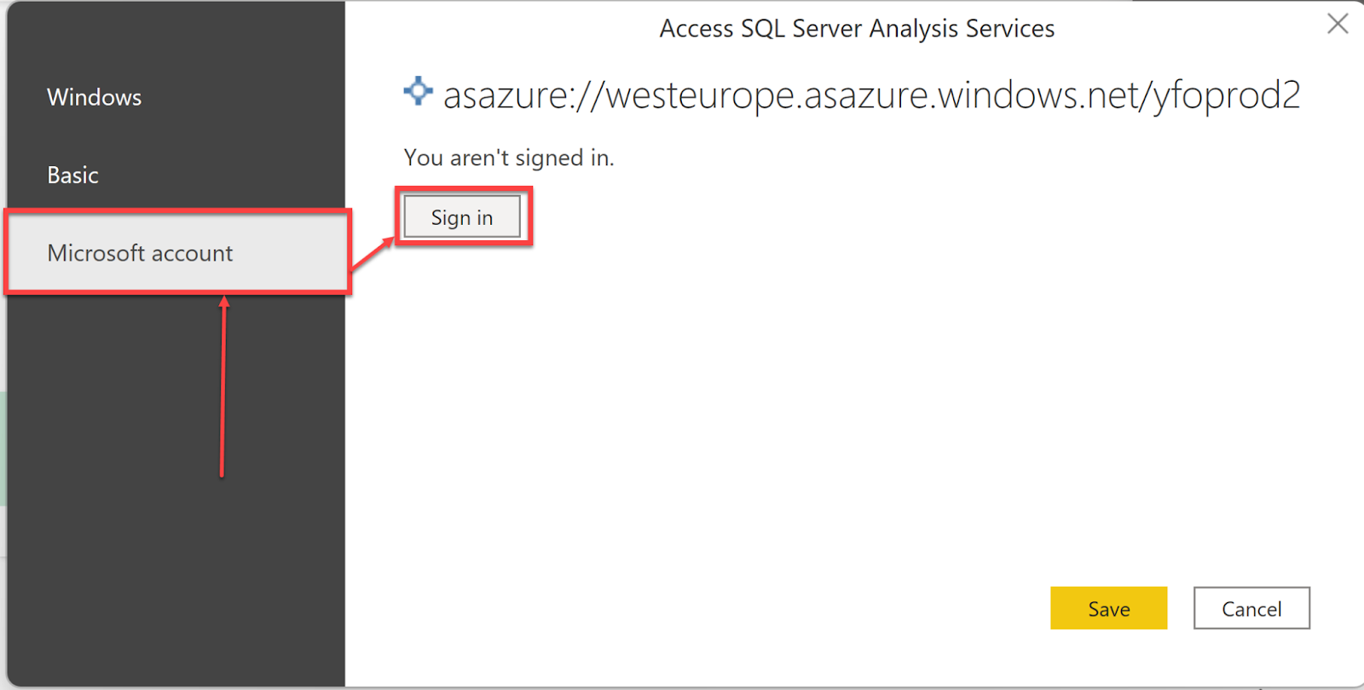
Task: Save the credential settings
Action: 1108,608
